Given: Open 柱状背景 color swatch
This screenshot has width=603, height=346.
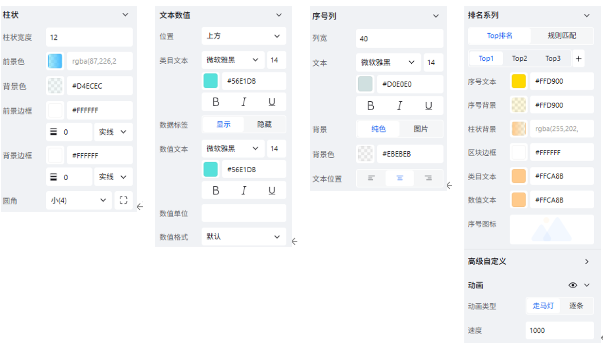Looking at the screenshot, I should (519, 128).
